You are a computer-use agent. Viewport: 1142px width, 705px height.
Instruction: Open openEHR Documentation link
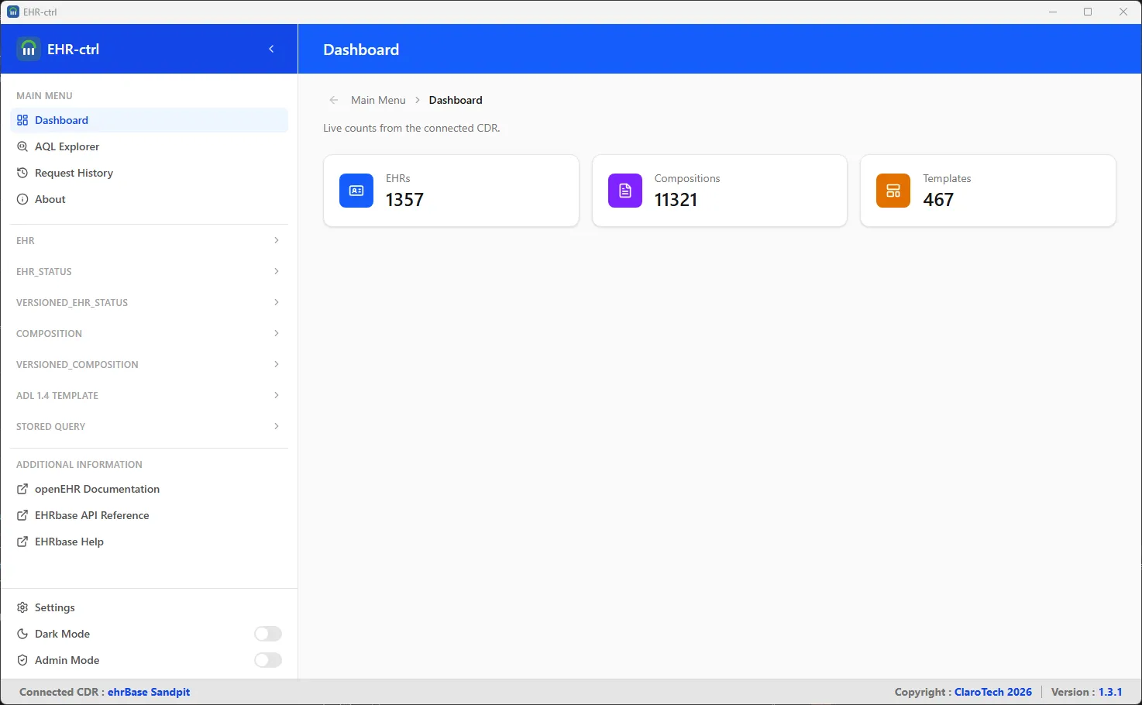149,489
